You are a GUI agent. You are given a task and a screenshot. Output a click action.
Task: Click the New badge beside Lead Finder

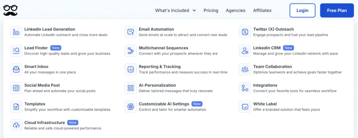(x=56, y=48)
